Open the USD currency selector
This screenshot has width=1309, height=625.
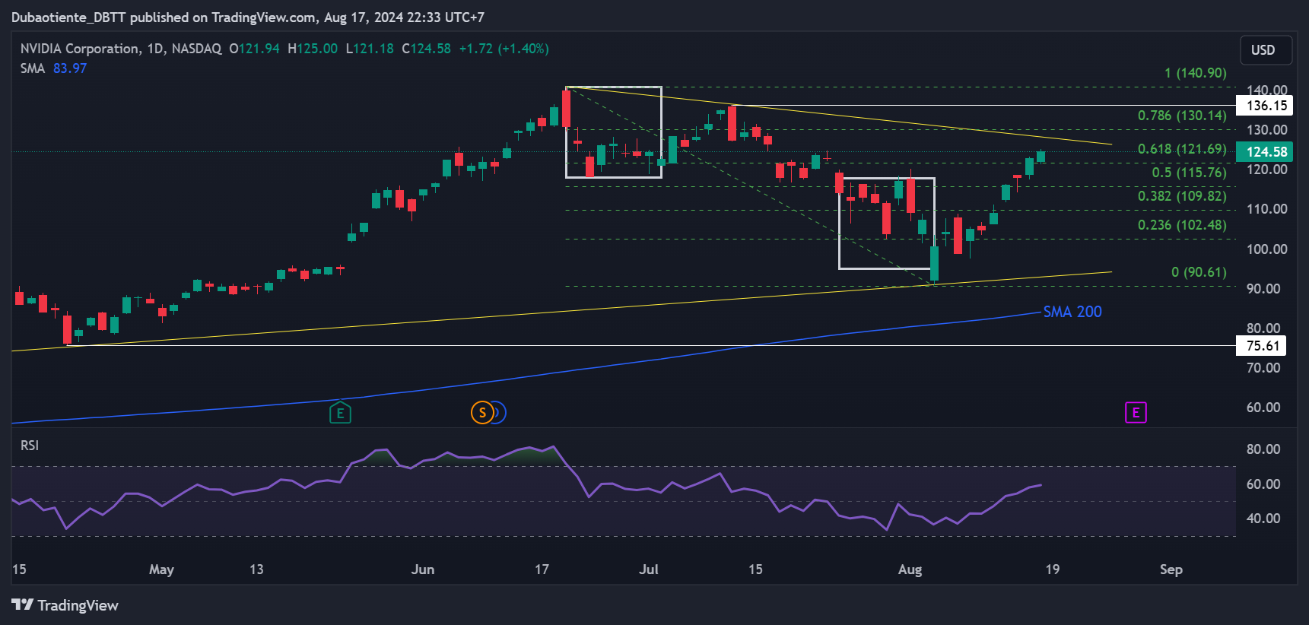pyautogui.click(x=1266, y=50)
